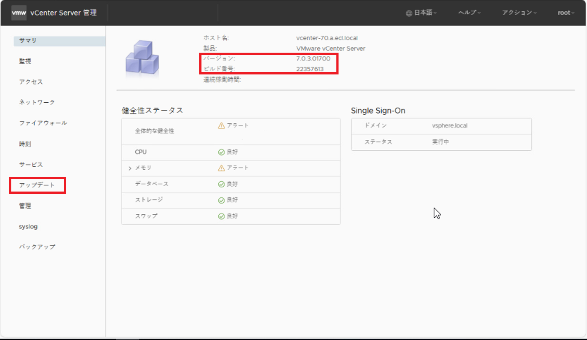This screenshot has height=340, width=587.
Task: Click version value 7.0.3.01700
Action: [313, 58]
